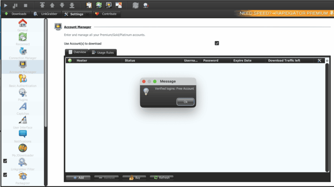
Task: Click the Add account button
Action: (78, 178)
